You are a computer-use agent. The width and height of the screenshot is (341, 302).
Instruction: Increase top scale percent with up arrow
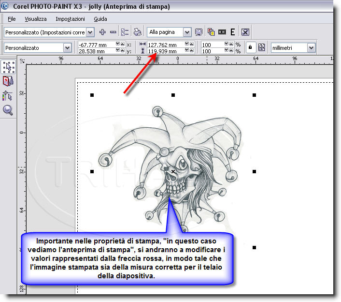click(x=231, y=44)
